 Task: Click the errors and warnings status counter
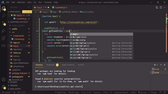[x=22, y=92]
